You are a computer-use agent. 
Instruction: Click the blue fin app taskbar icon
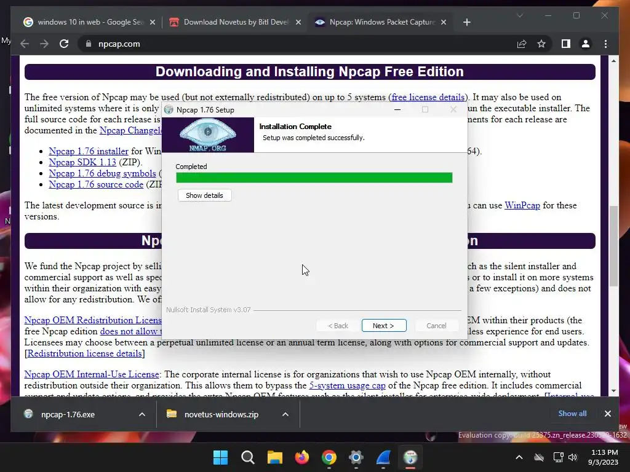[383, 457]
